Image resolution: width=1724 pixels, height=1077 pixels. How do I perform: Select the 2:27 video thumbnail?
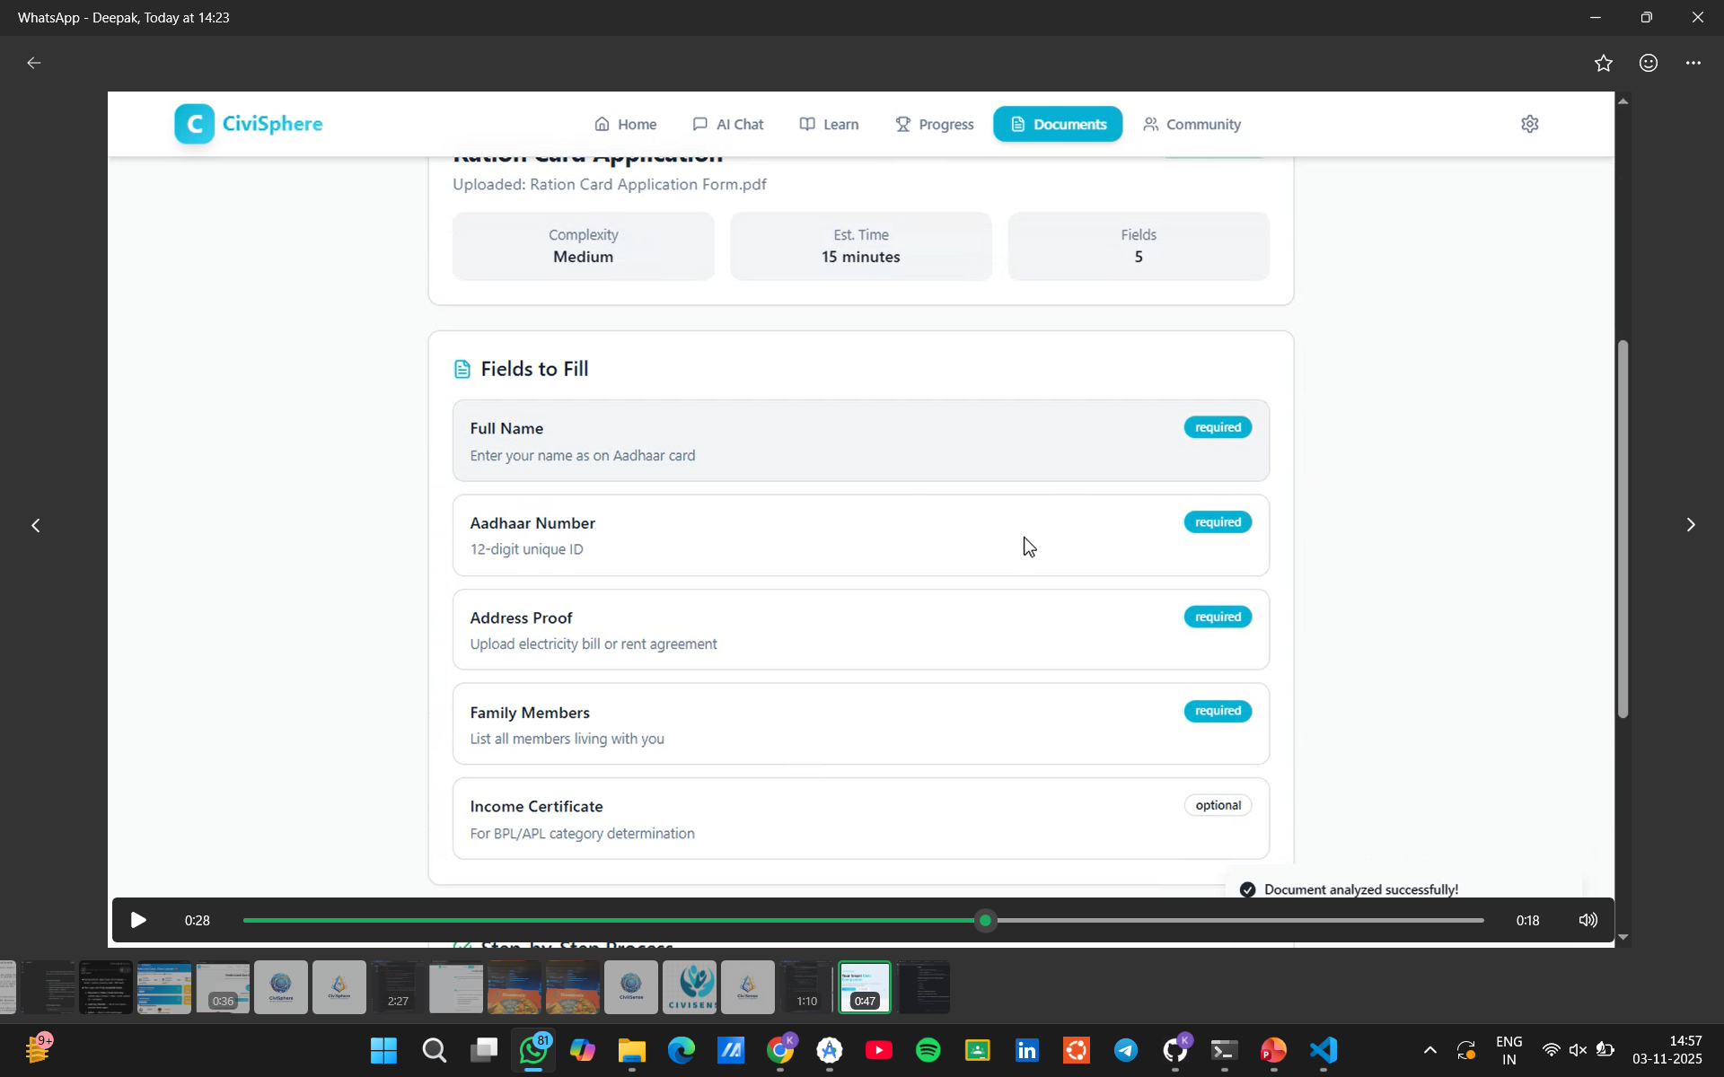point(398,987)
